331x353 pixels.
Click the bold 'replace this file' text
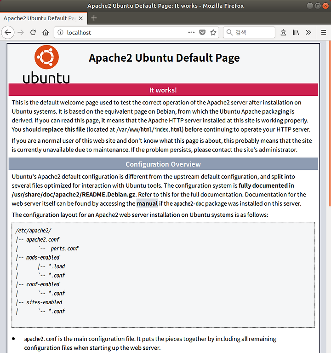point(63,129)
